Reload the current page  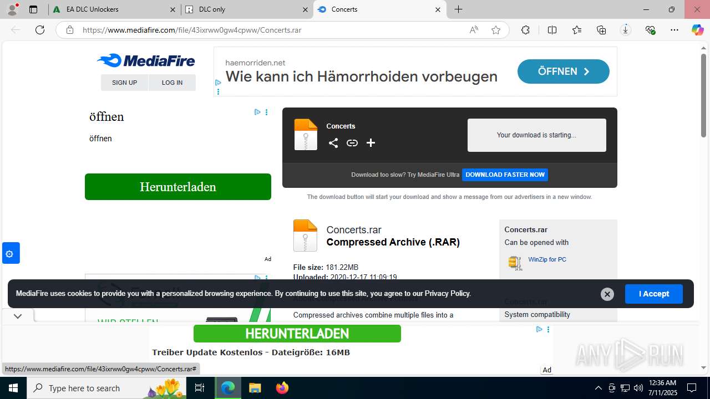40,30
